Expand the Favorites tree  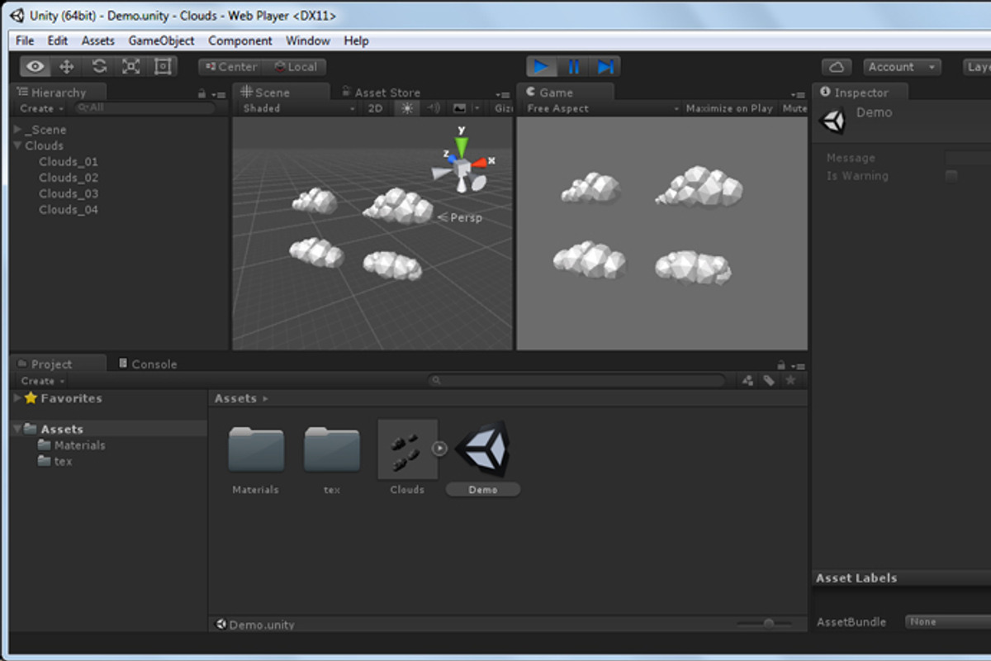[18, 398]
